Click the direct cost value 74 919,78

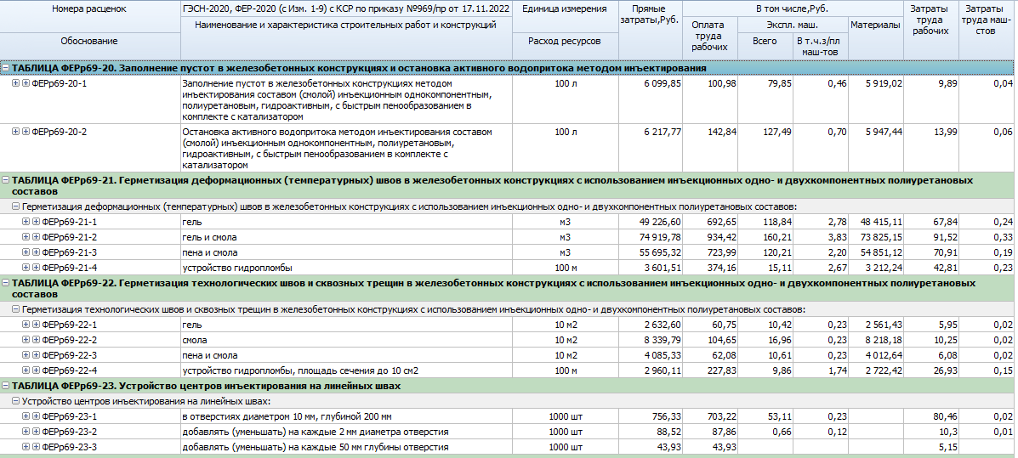click(x=660, y=237)
